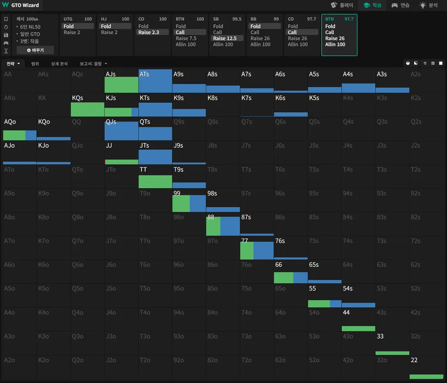Click the JTs hand cell
447x383 pixels.
[156, 153]
